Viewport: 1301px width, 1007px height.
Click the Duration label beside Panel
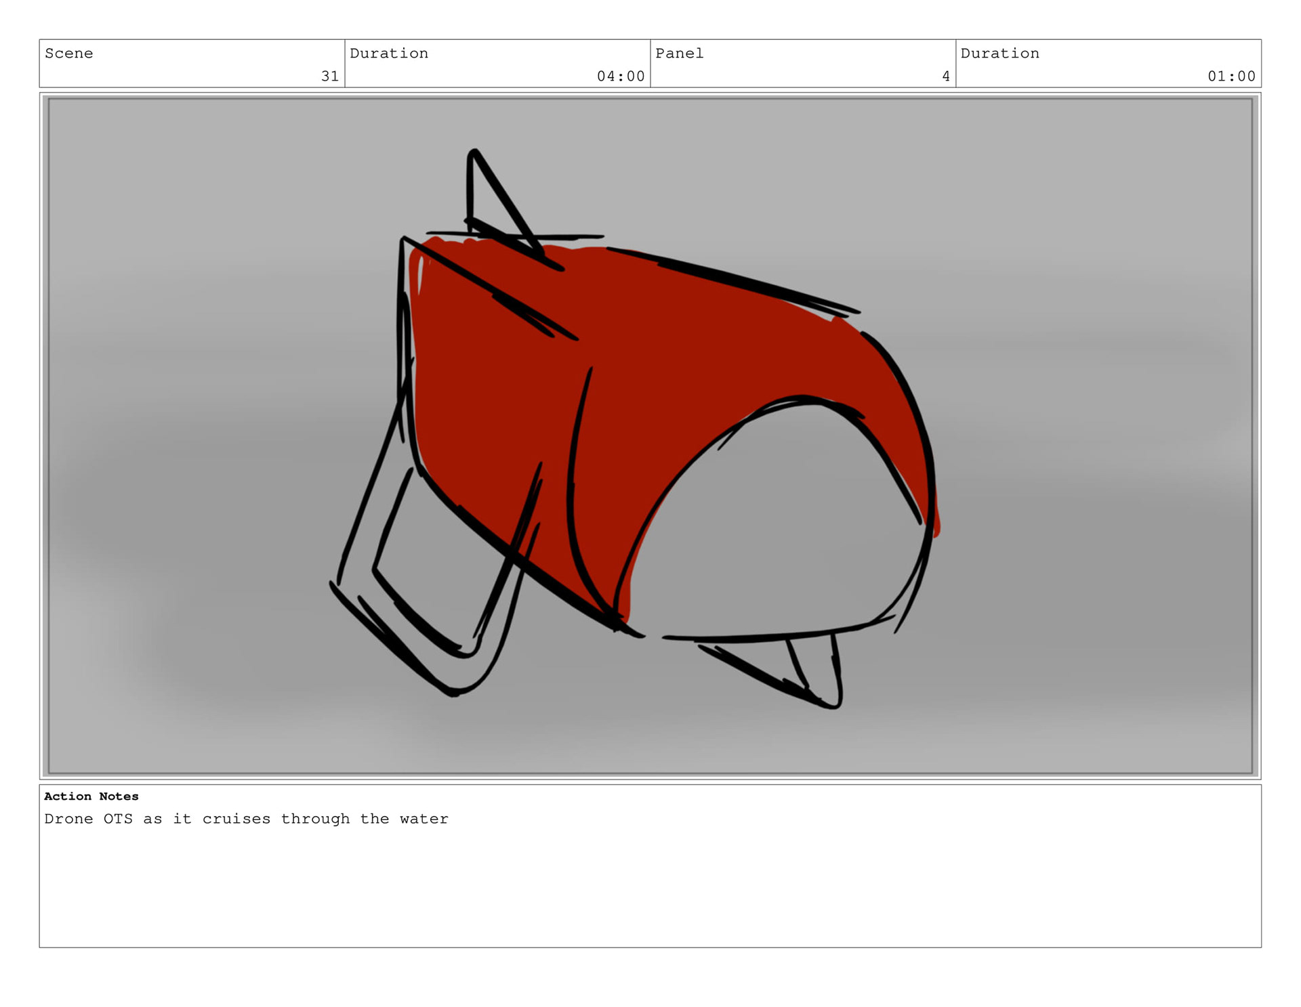click(999, 53)
